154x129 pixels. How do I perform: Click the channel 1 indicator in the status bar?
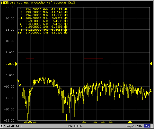click(2, 126)
